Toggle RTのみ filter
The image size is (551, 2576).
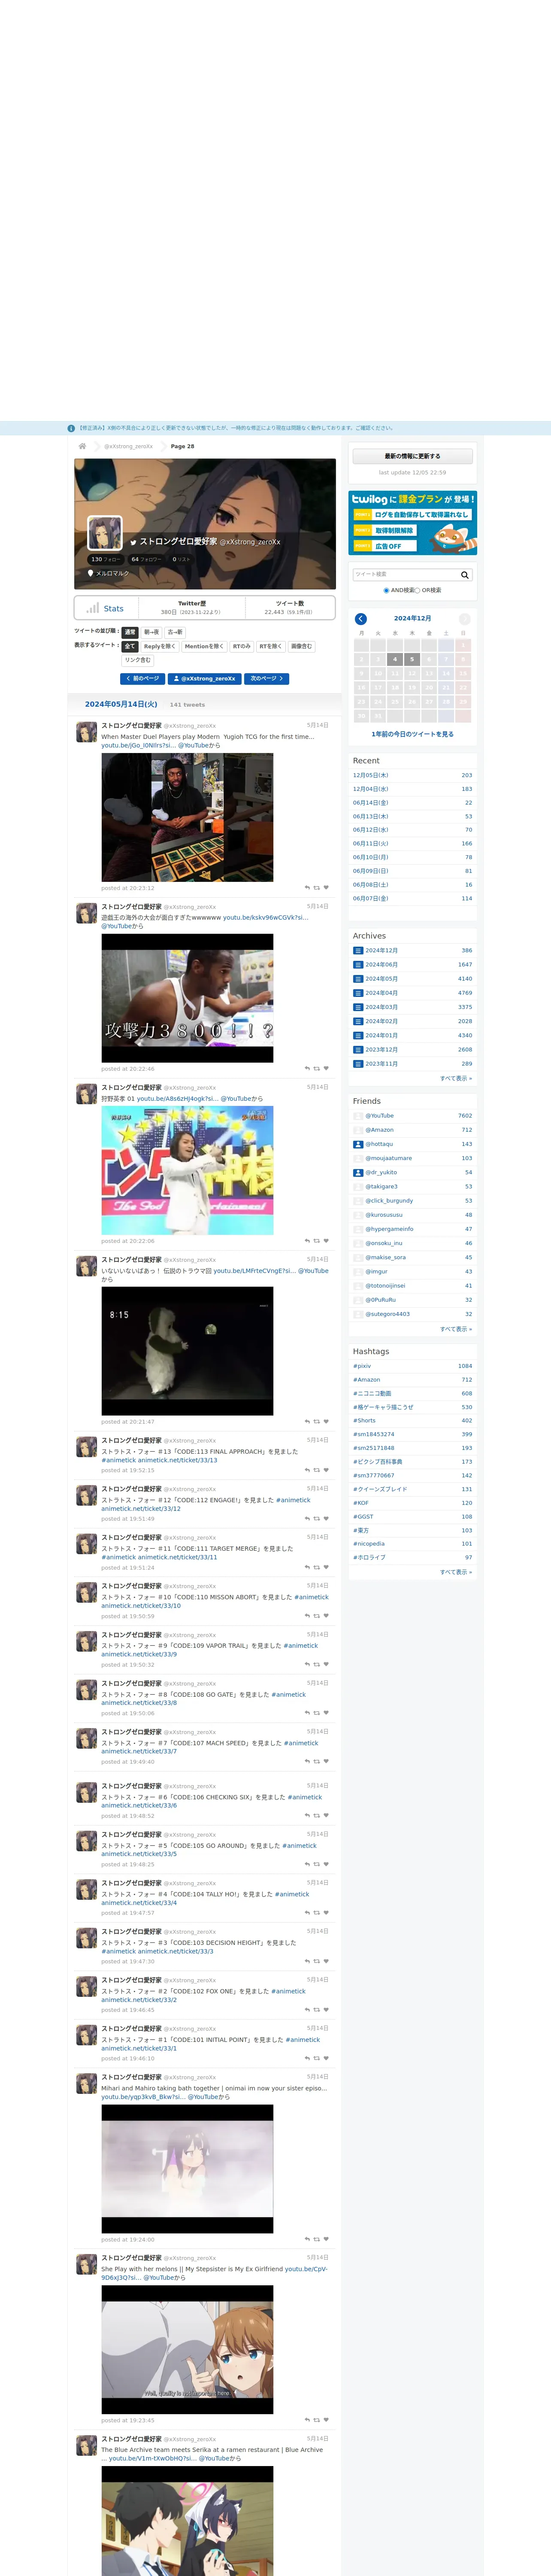click(x=242, y=646)
